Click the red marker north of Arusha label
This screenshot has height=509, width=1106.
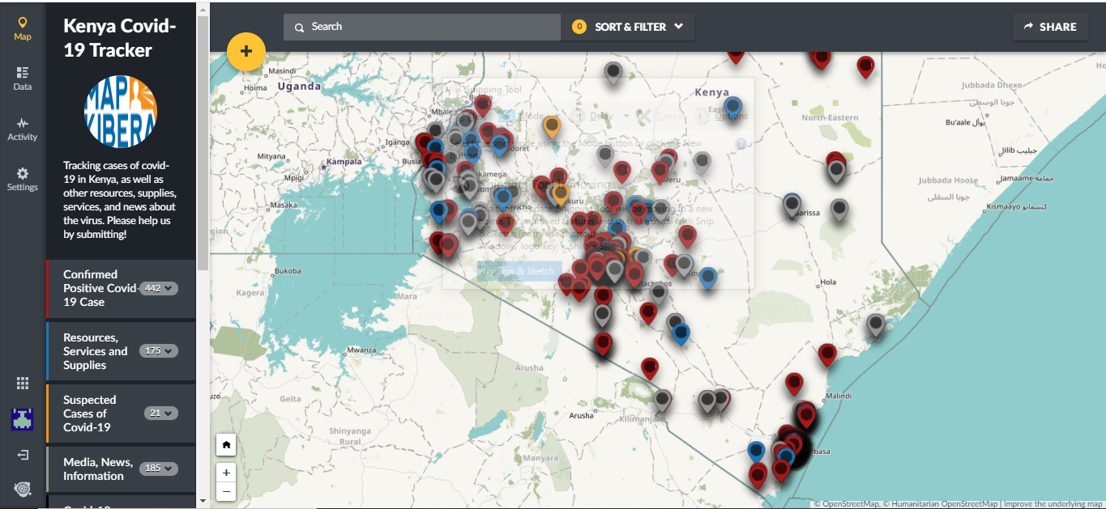[x=602, y=343]
